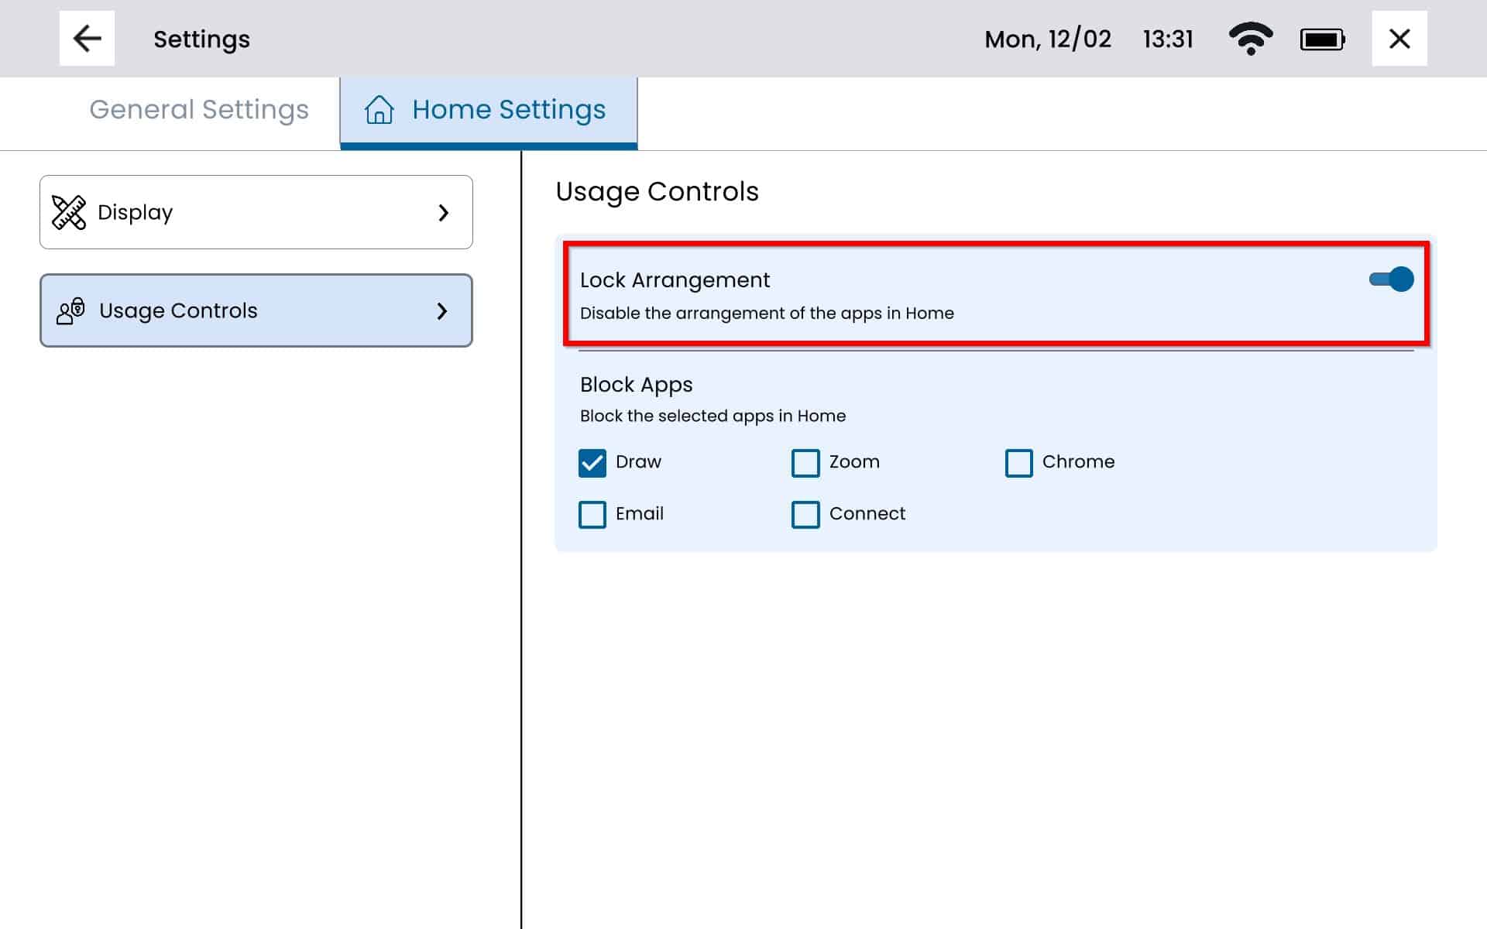
Task: Enable the Email block checkbox
Action: point(592,515)
